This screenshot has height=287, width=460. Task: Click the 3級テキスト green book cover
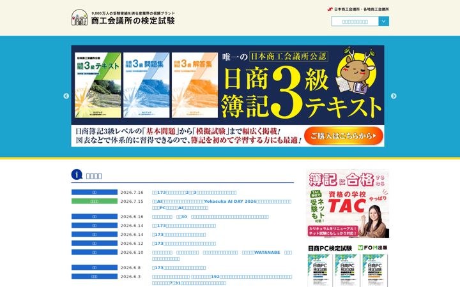point(98,85)
